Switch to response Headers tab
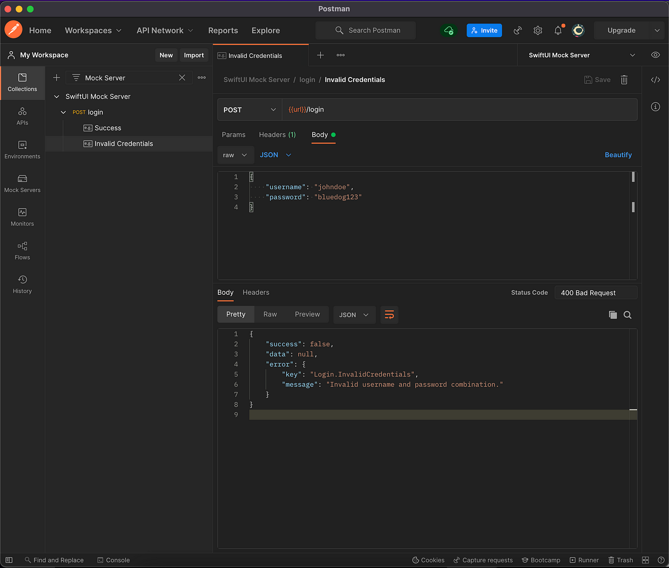669x568 pixels. pos(256,292)
